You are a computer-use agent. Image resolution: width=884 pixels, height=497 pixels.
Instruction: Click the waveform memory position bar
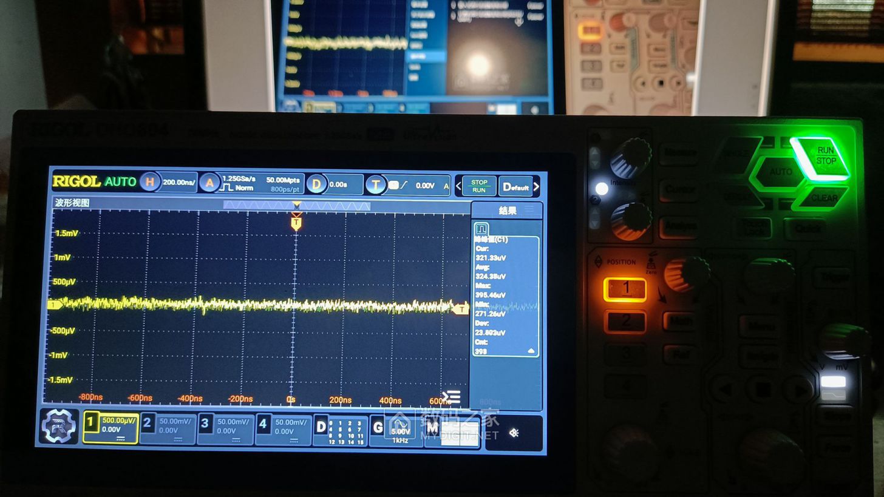(296, 206)
